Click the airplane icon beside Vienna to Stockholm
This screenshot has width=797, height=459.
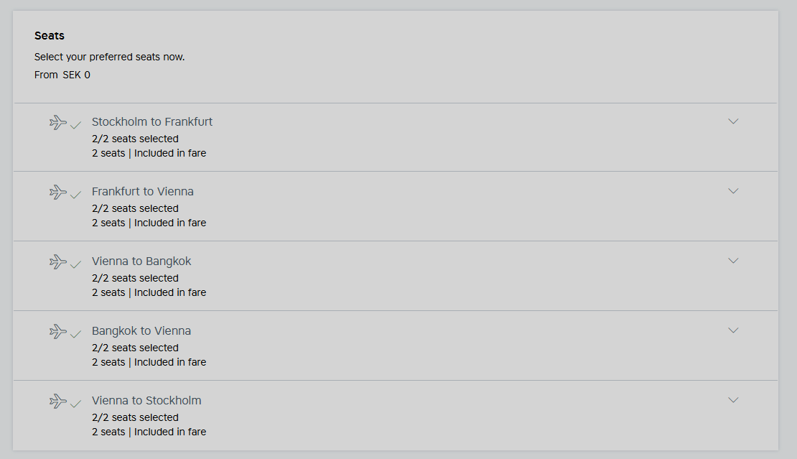pyautogui.click(x=57, y=401)
